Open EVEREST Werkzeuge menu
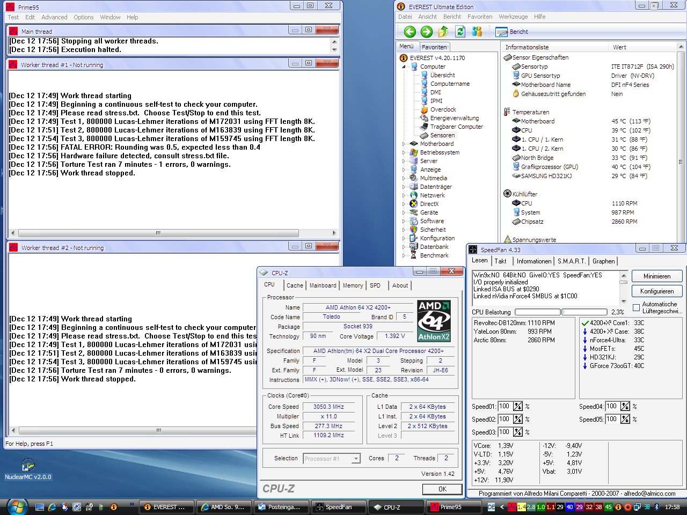Image resolution: width=687 pixels, height=515 pixels. coord(513,17)
